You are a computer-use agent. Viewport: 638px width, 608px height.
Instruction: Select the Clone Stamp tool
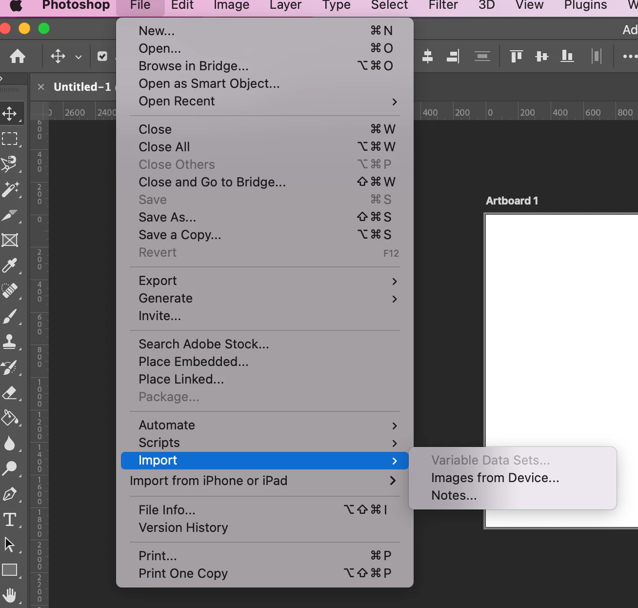pos(10,342)
